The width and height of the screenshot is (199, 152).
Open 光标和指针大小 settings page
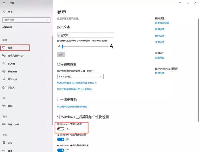point(16,56)
